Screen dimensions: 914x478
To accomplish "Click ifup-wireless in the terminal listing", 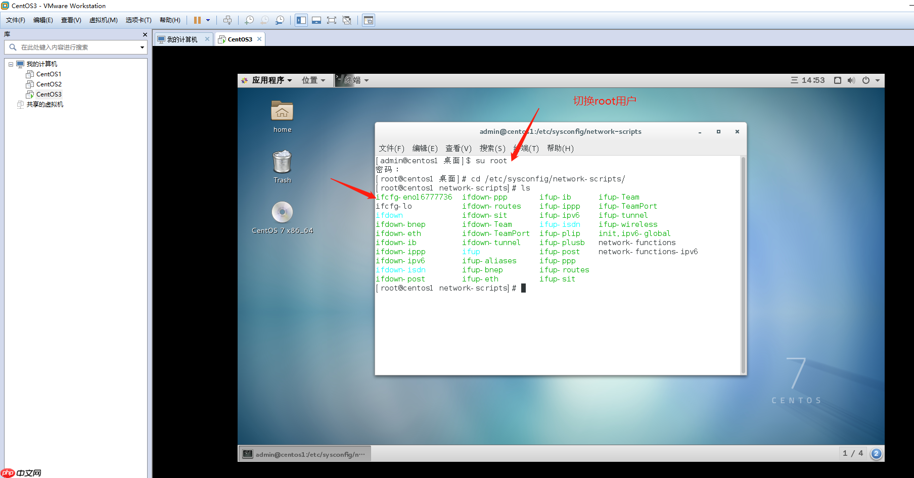I will coord(628,224).
